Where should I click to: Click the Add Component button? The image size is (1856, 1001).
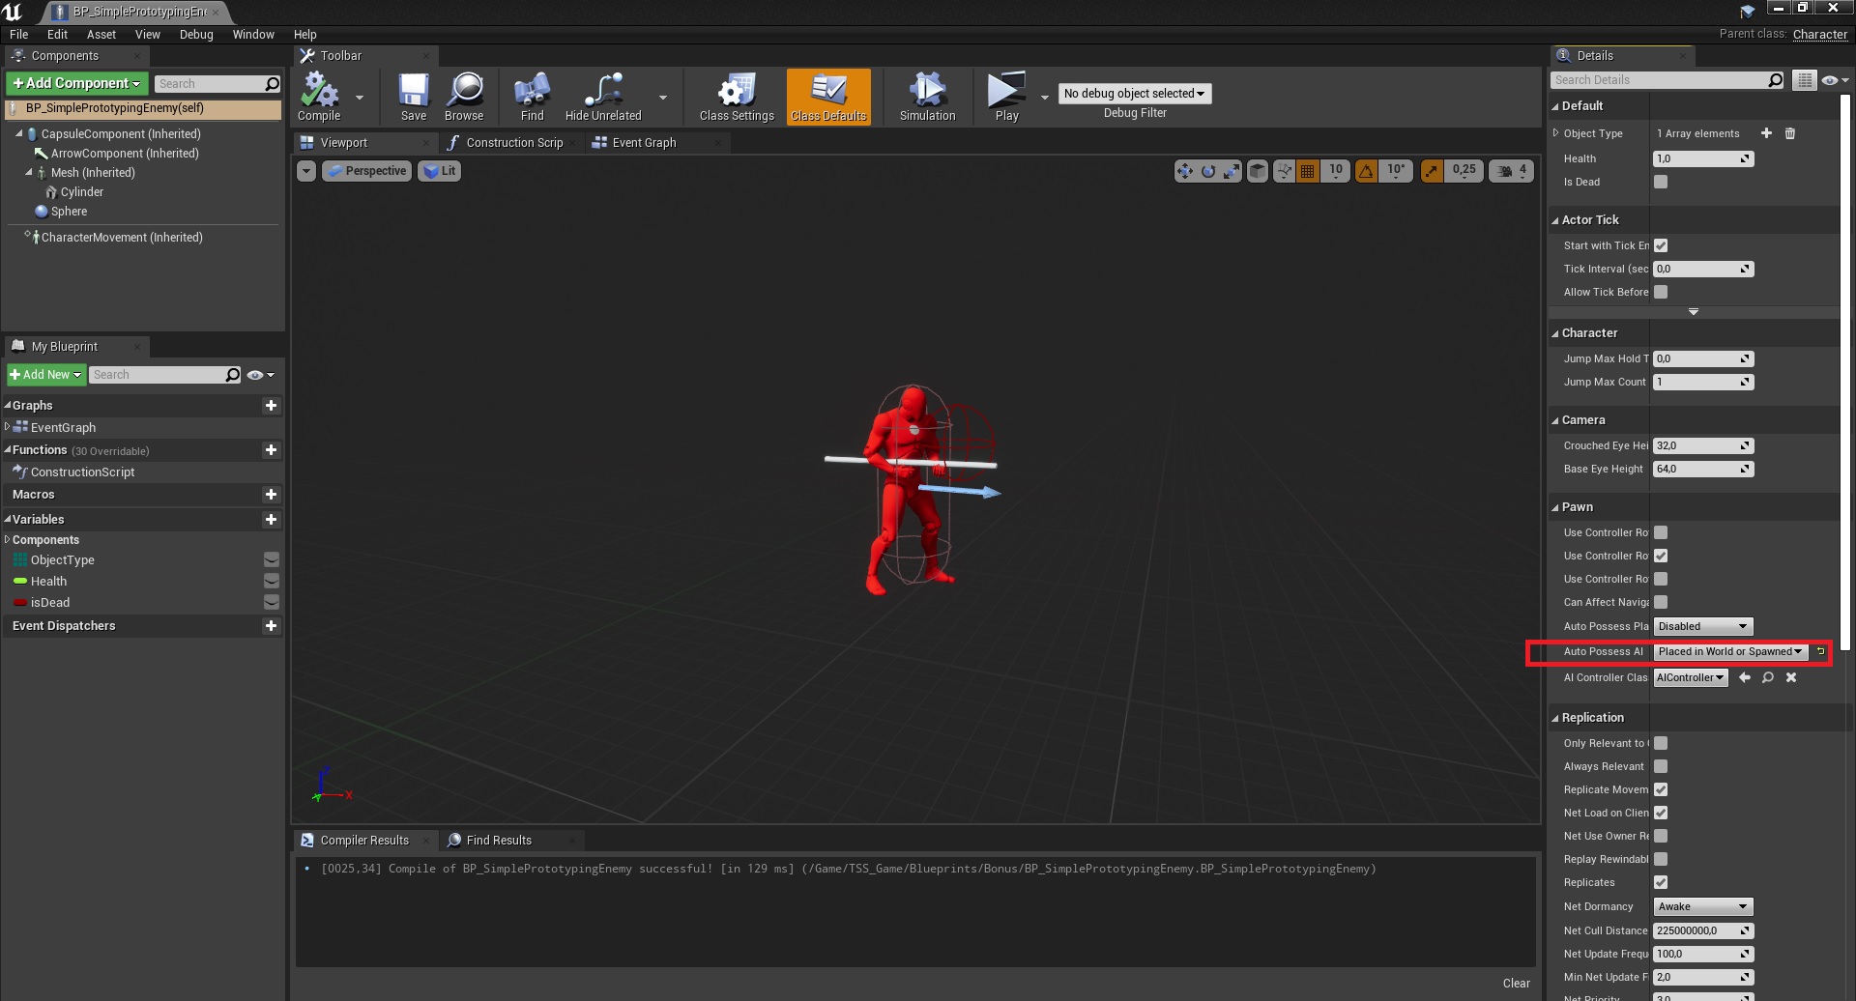[x=75, y=83]
